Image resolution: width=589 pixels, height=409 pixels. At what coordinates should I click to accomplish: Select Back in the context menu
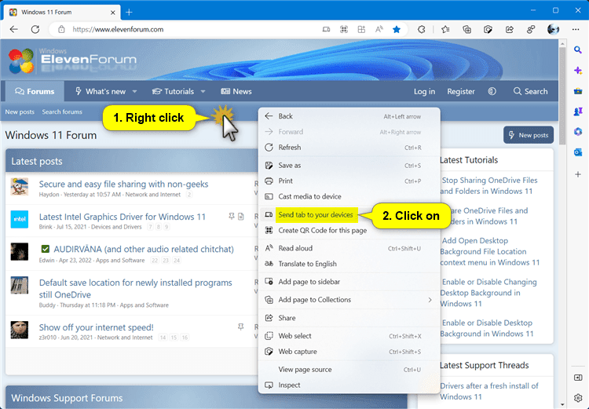349,116
